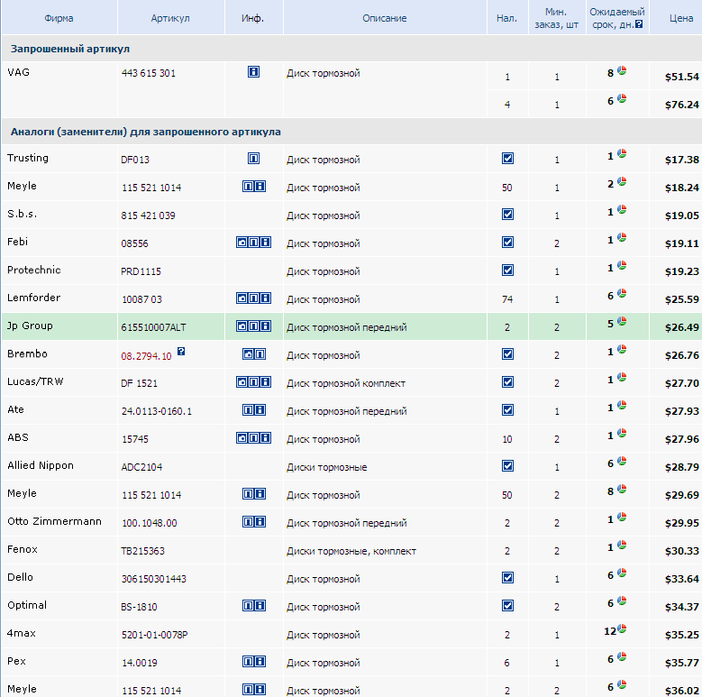Open the parameters icon in the Pex row

[x=248, y=661]
